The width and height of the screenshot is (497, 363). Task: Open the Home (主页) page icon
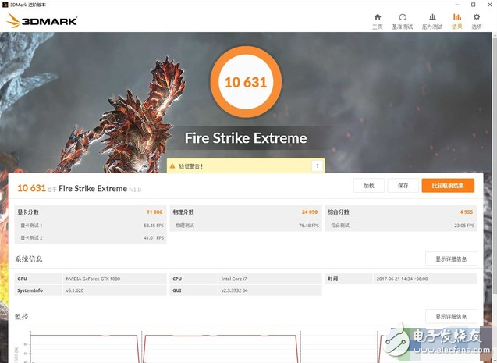tap(378, 17)
